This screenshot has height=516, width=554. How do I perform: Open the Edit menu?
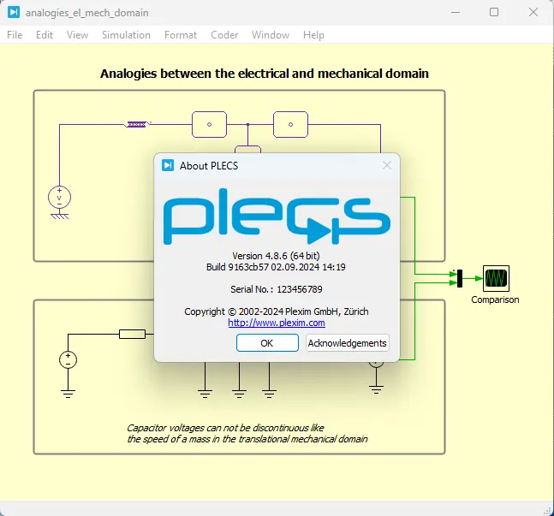45,35
